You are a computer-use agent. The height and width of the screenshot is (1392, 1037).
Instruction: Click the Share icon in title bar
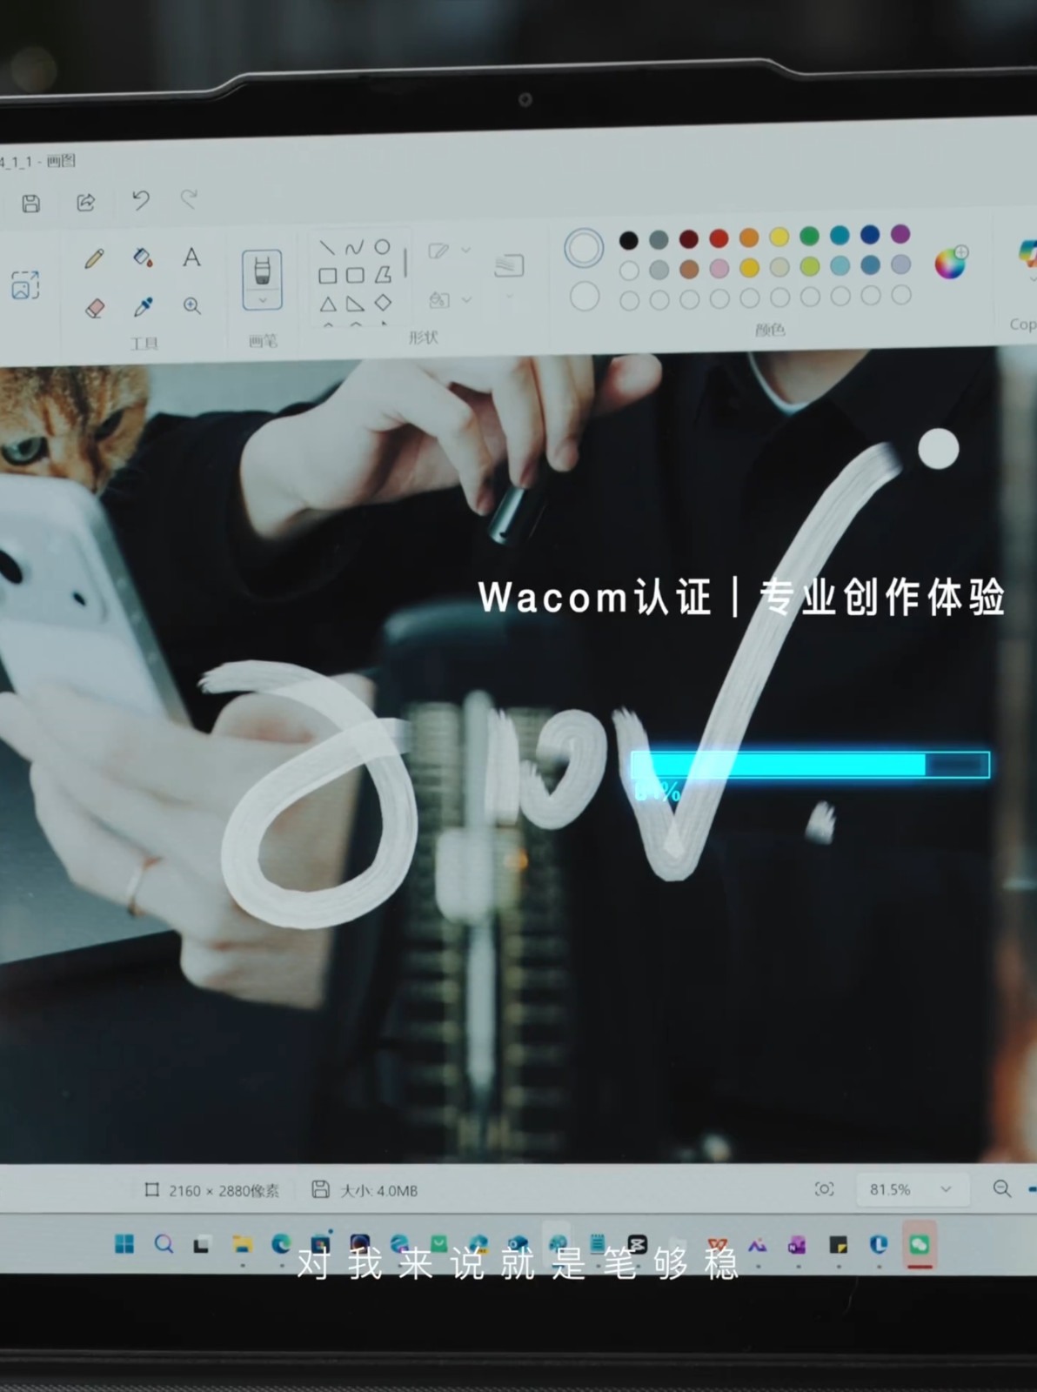(x=85, y=203)
